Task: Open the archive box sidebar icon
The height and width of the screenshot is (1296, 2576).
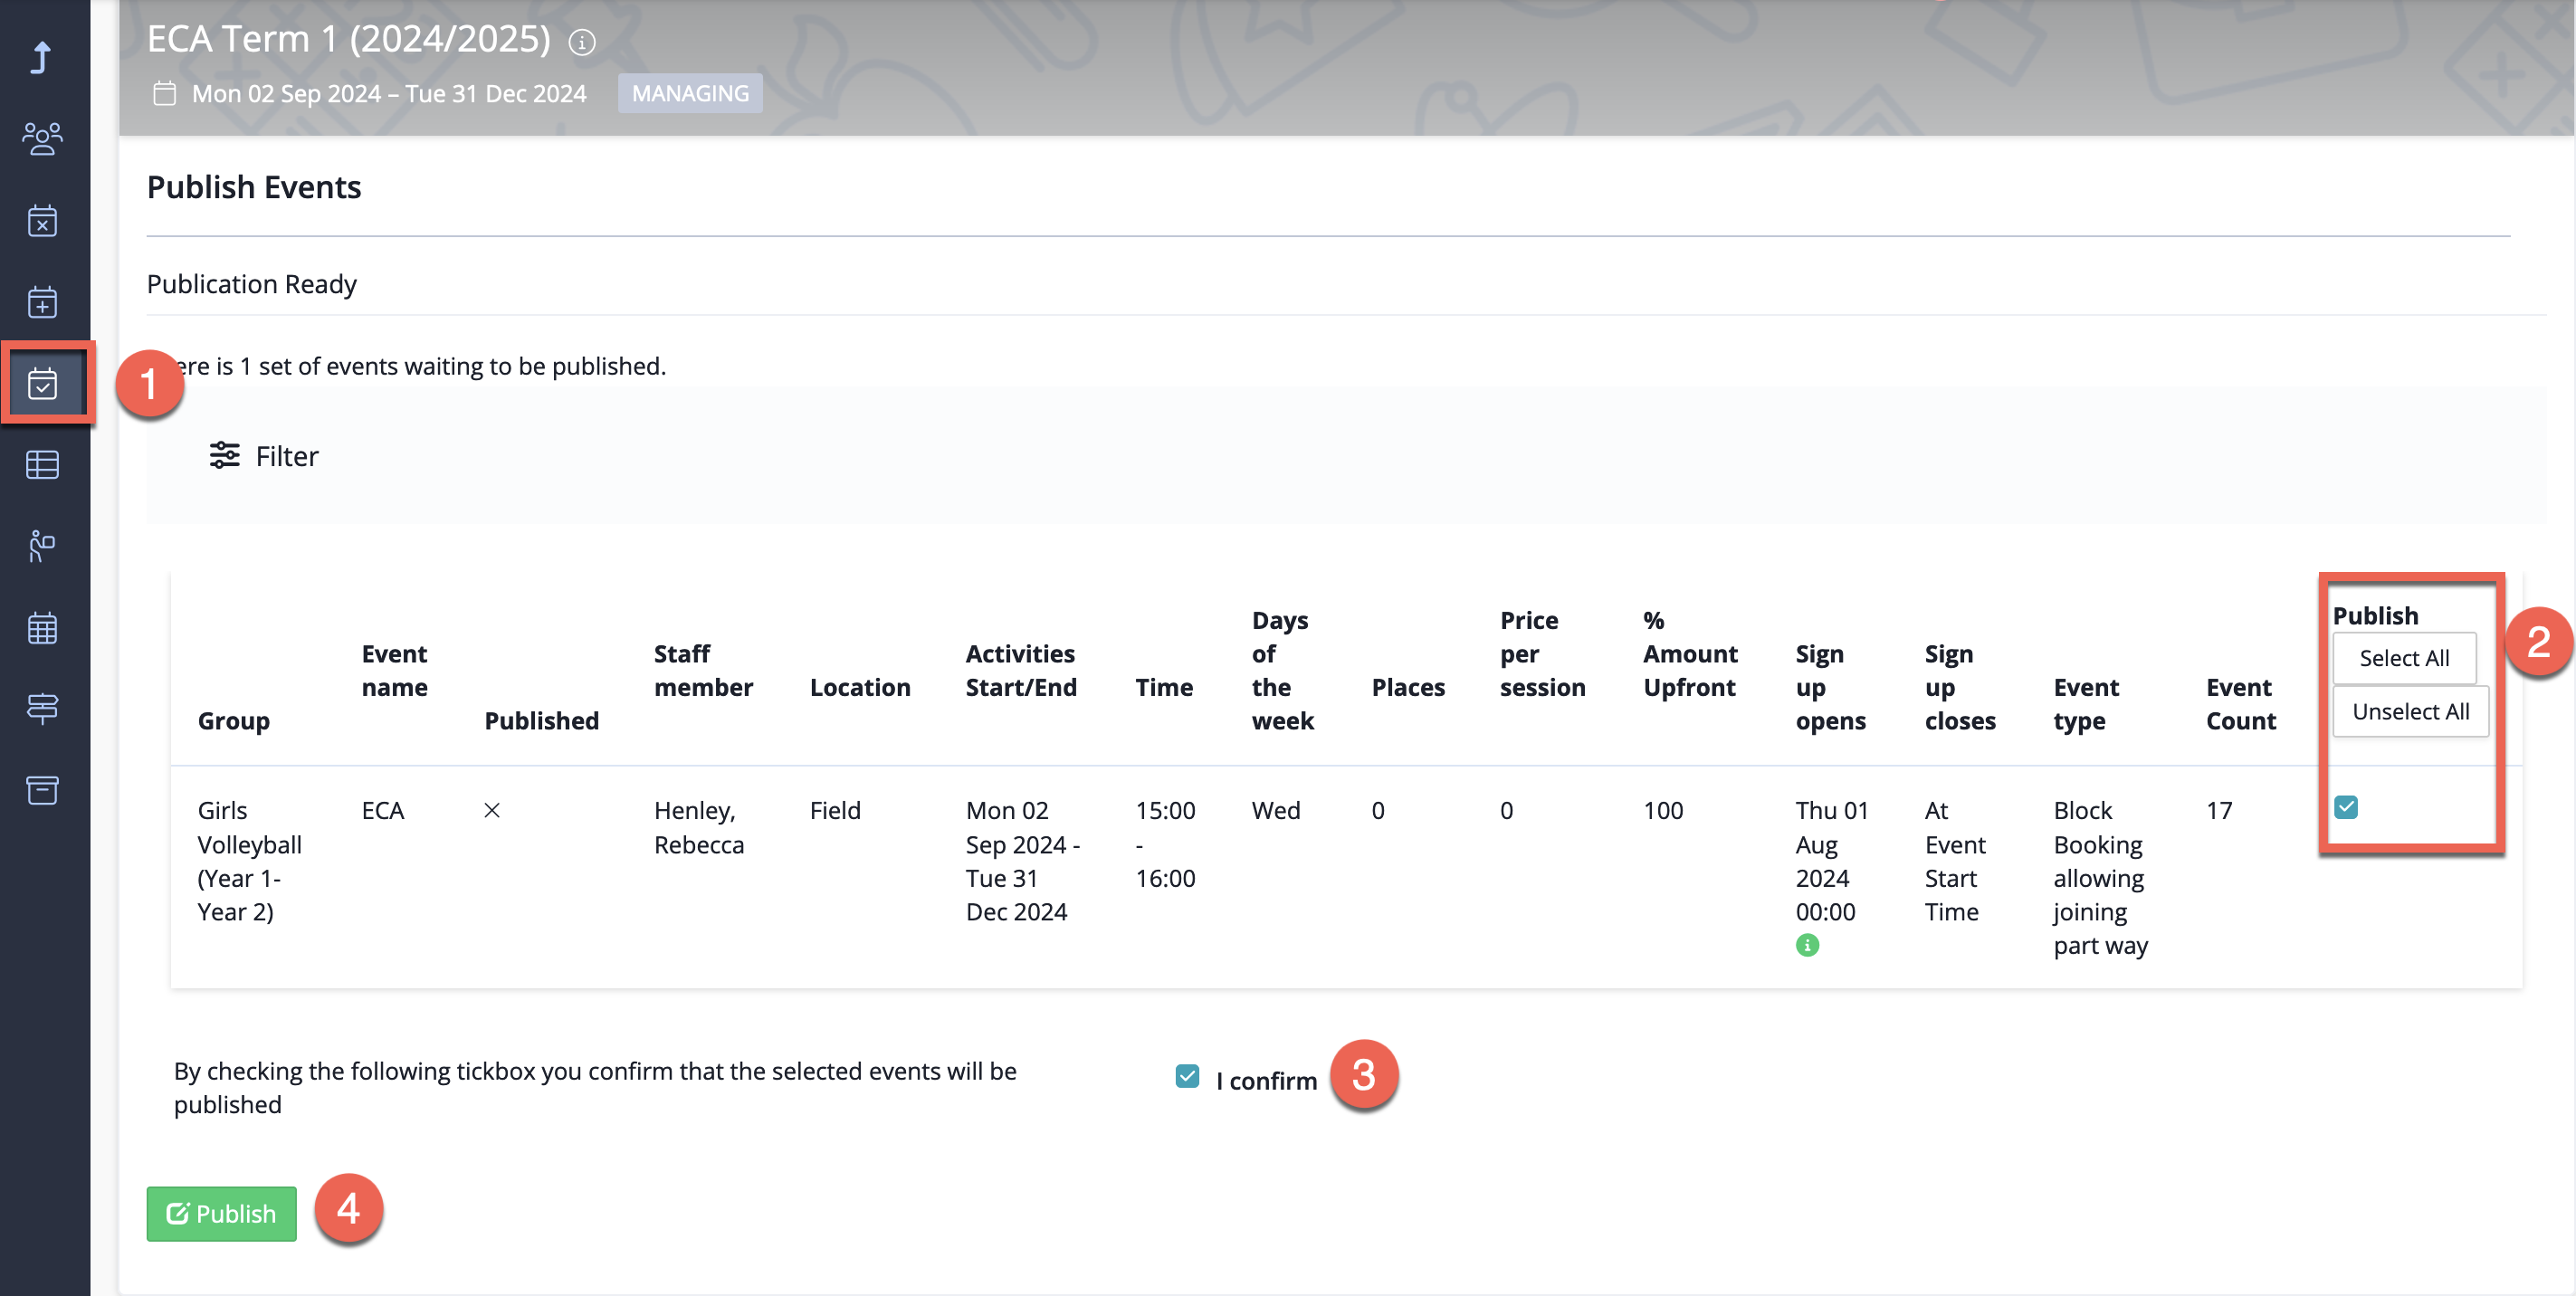Action: coord(42,790)
